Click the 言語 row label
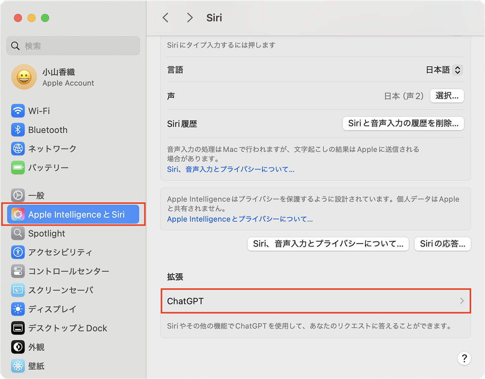This screenshot has height=379, width=485. (175, 70)
